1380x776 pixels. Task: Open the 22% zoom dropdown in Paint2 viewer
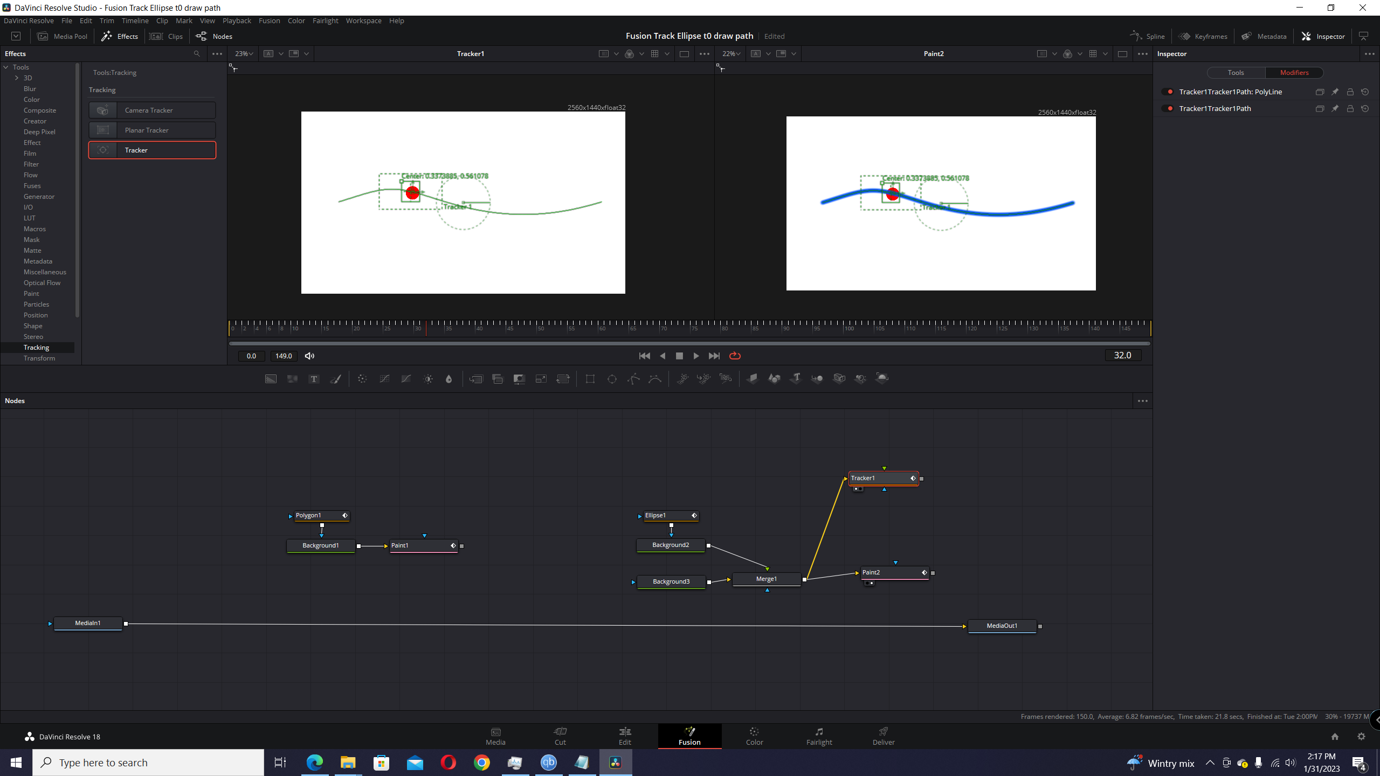(x=731, y=54)
